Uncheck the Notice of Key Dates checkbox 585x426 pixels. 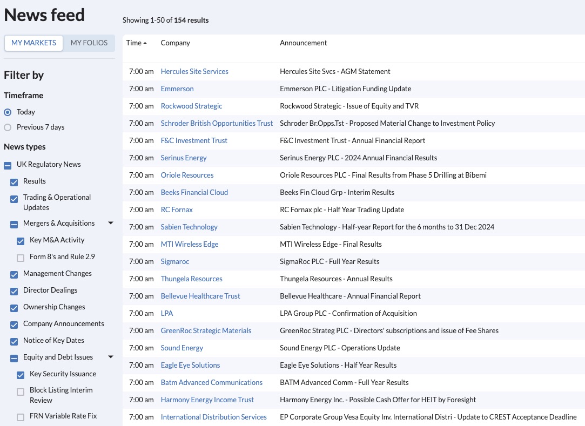14,342
